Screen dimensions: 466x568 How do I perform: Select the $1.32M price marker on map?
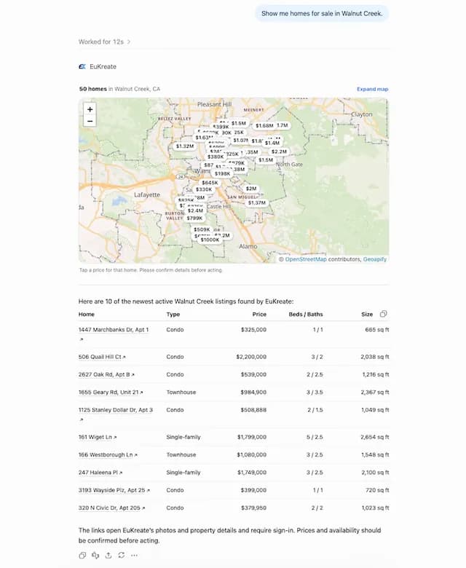click(185, 146)
